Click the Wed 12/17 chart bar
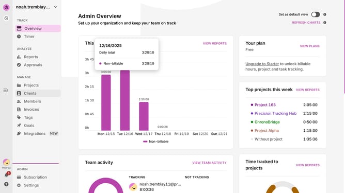The width and height of the screenshot is (345, 193). tap(144, 116)
